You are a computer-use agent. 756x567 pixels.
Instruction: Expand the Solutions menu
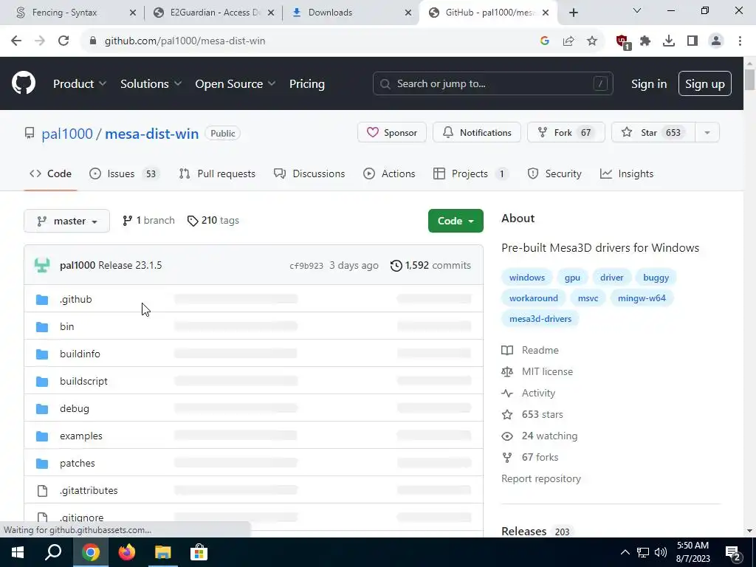151,84
